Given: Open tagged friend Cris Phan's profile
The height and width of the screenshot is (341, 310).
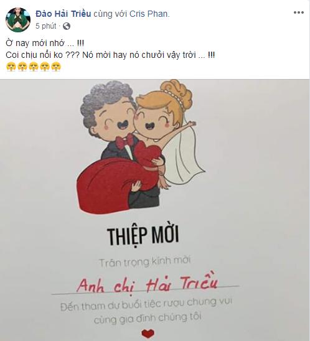Looking at the screenshot, I should pyautogui.click(x=149, y=14).
